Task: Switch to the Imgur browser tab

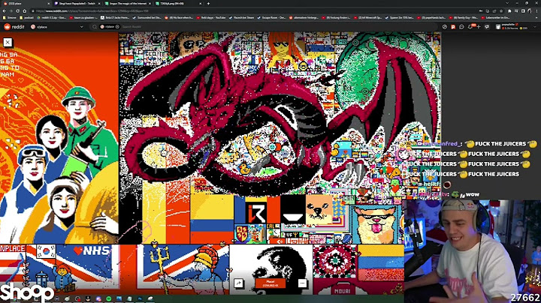Action: 127,4
